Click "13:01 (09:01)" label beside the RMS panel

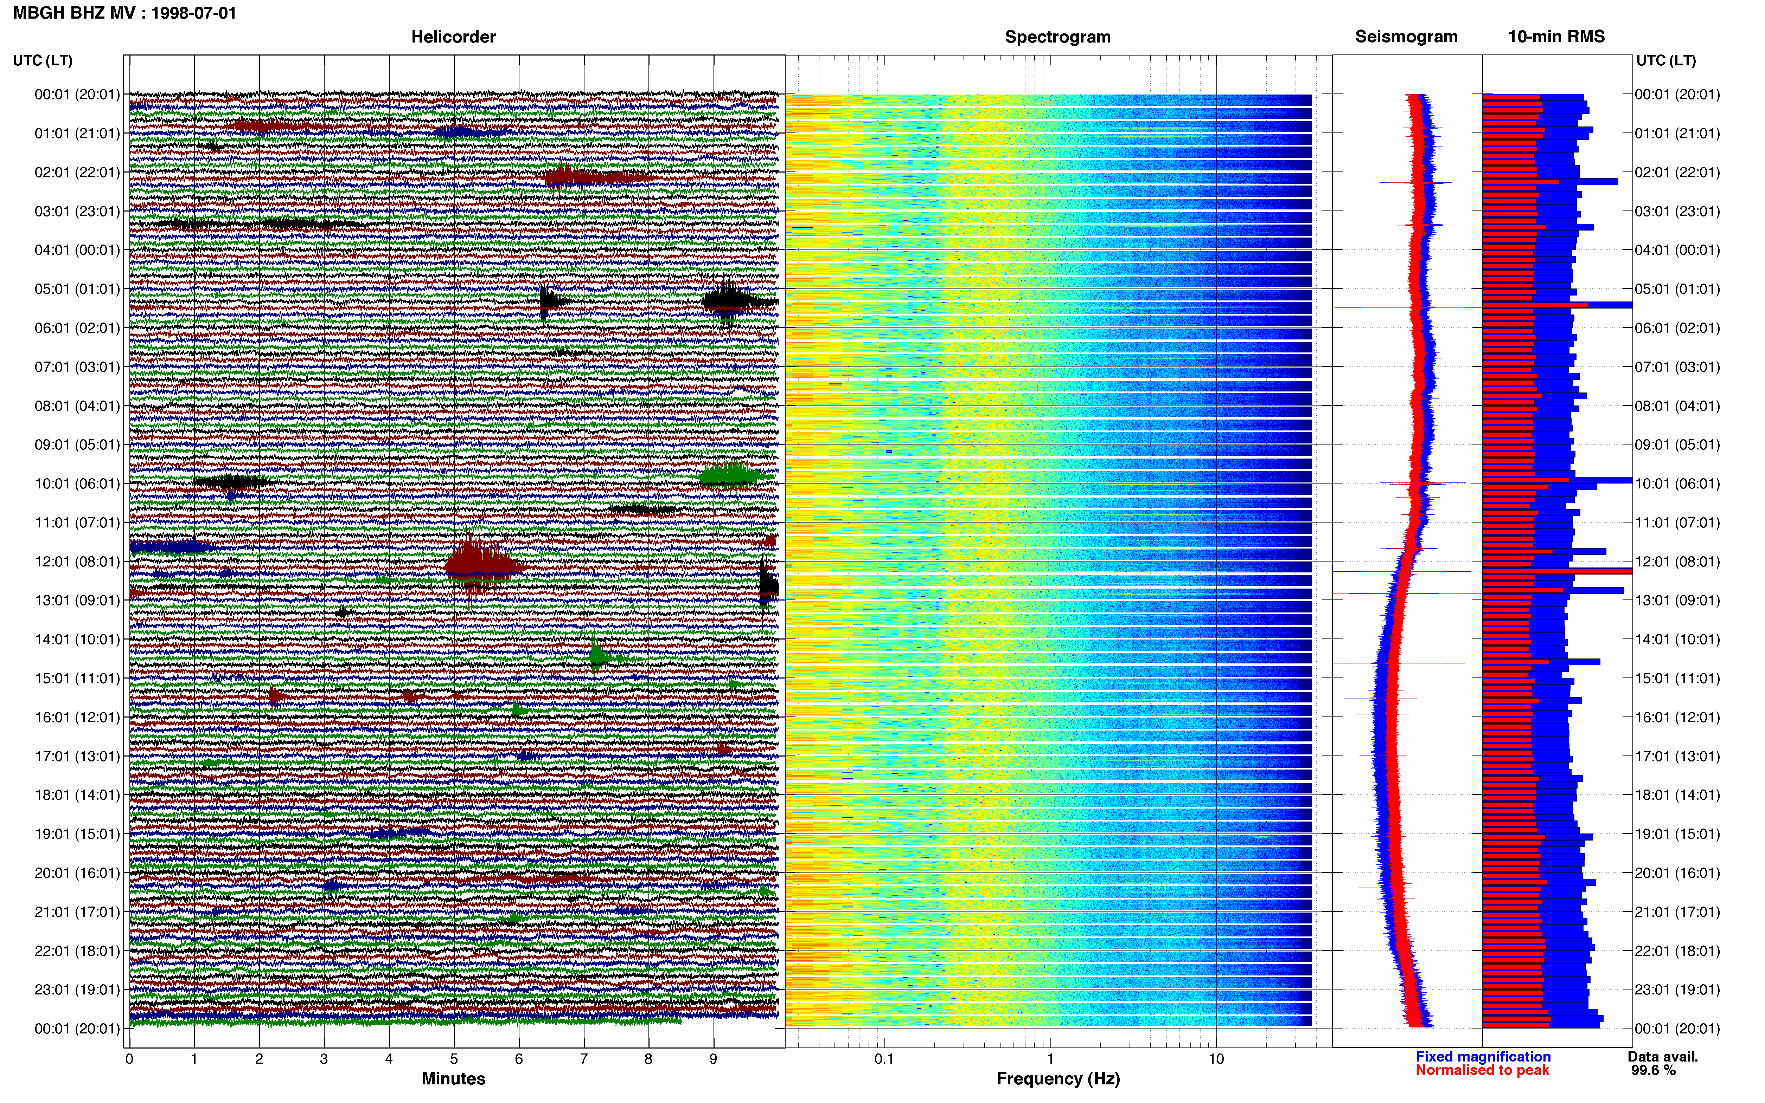click(x=1677, y=601)
